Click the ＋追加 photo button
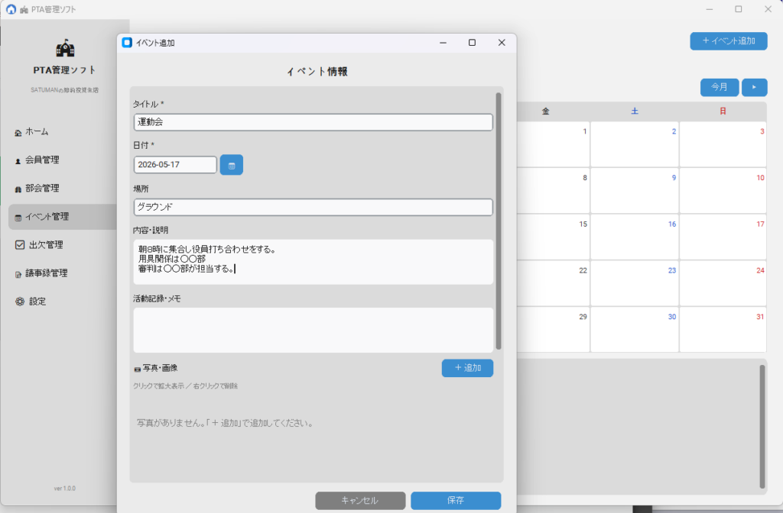 tap(467, 368)
